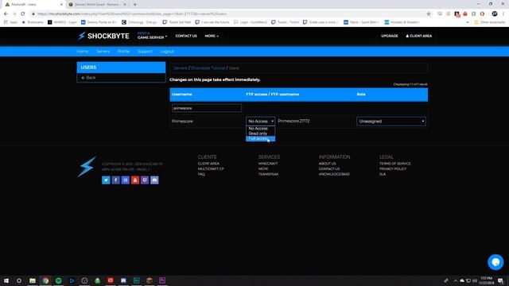Choose Full access option in list
This screenshot has height=286, width=509.
pos(260,139)
